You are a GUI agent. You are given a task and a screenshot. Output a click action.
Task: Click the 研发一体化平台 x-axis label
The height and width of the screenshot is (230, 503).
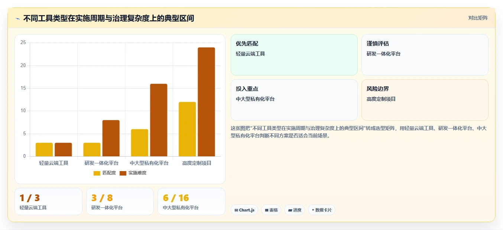pos(101,163)
